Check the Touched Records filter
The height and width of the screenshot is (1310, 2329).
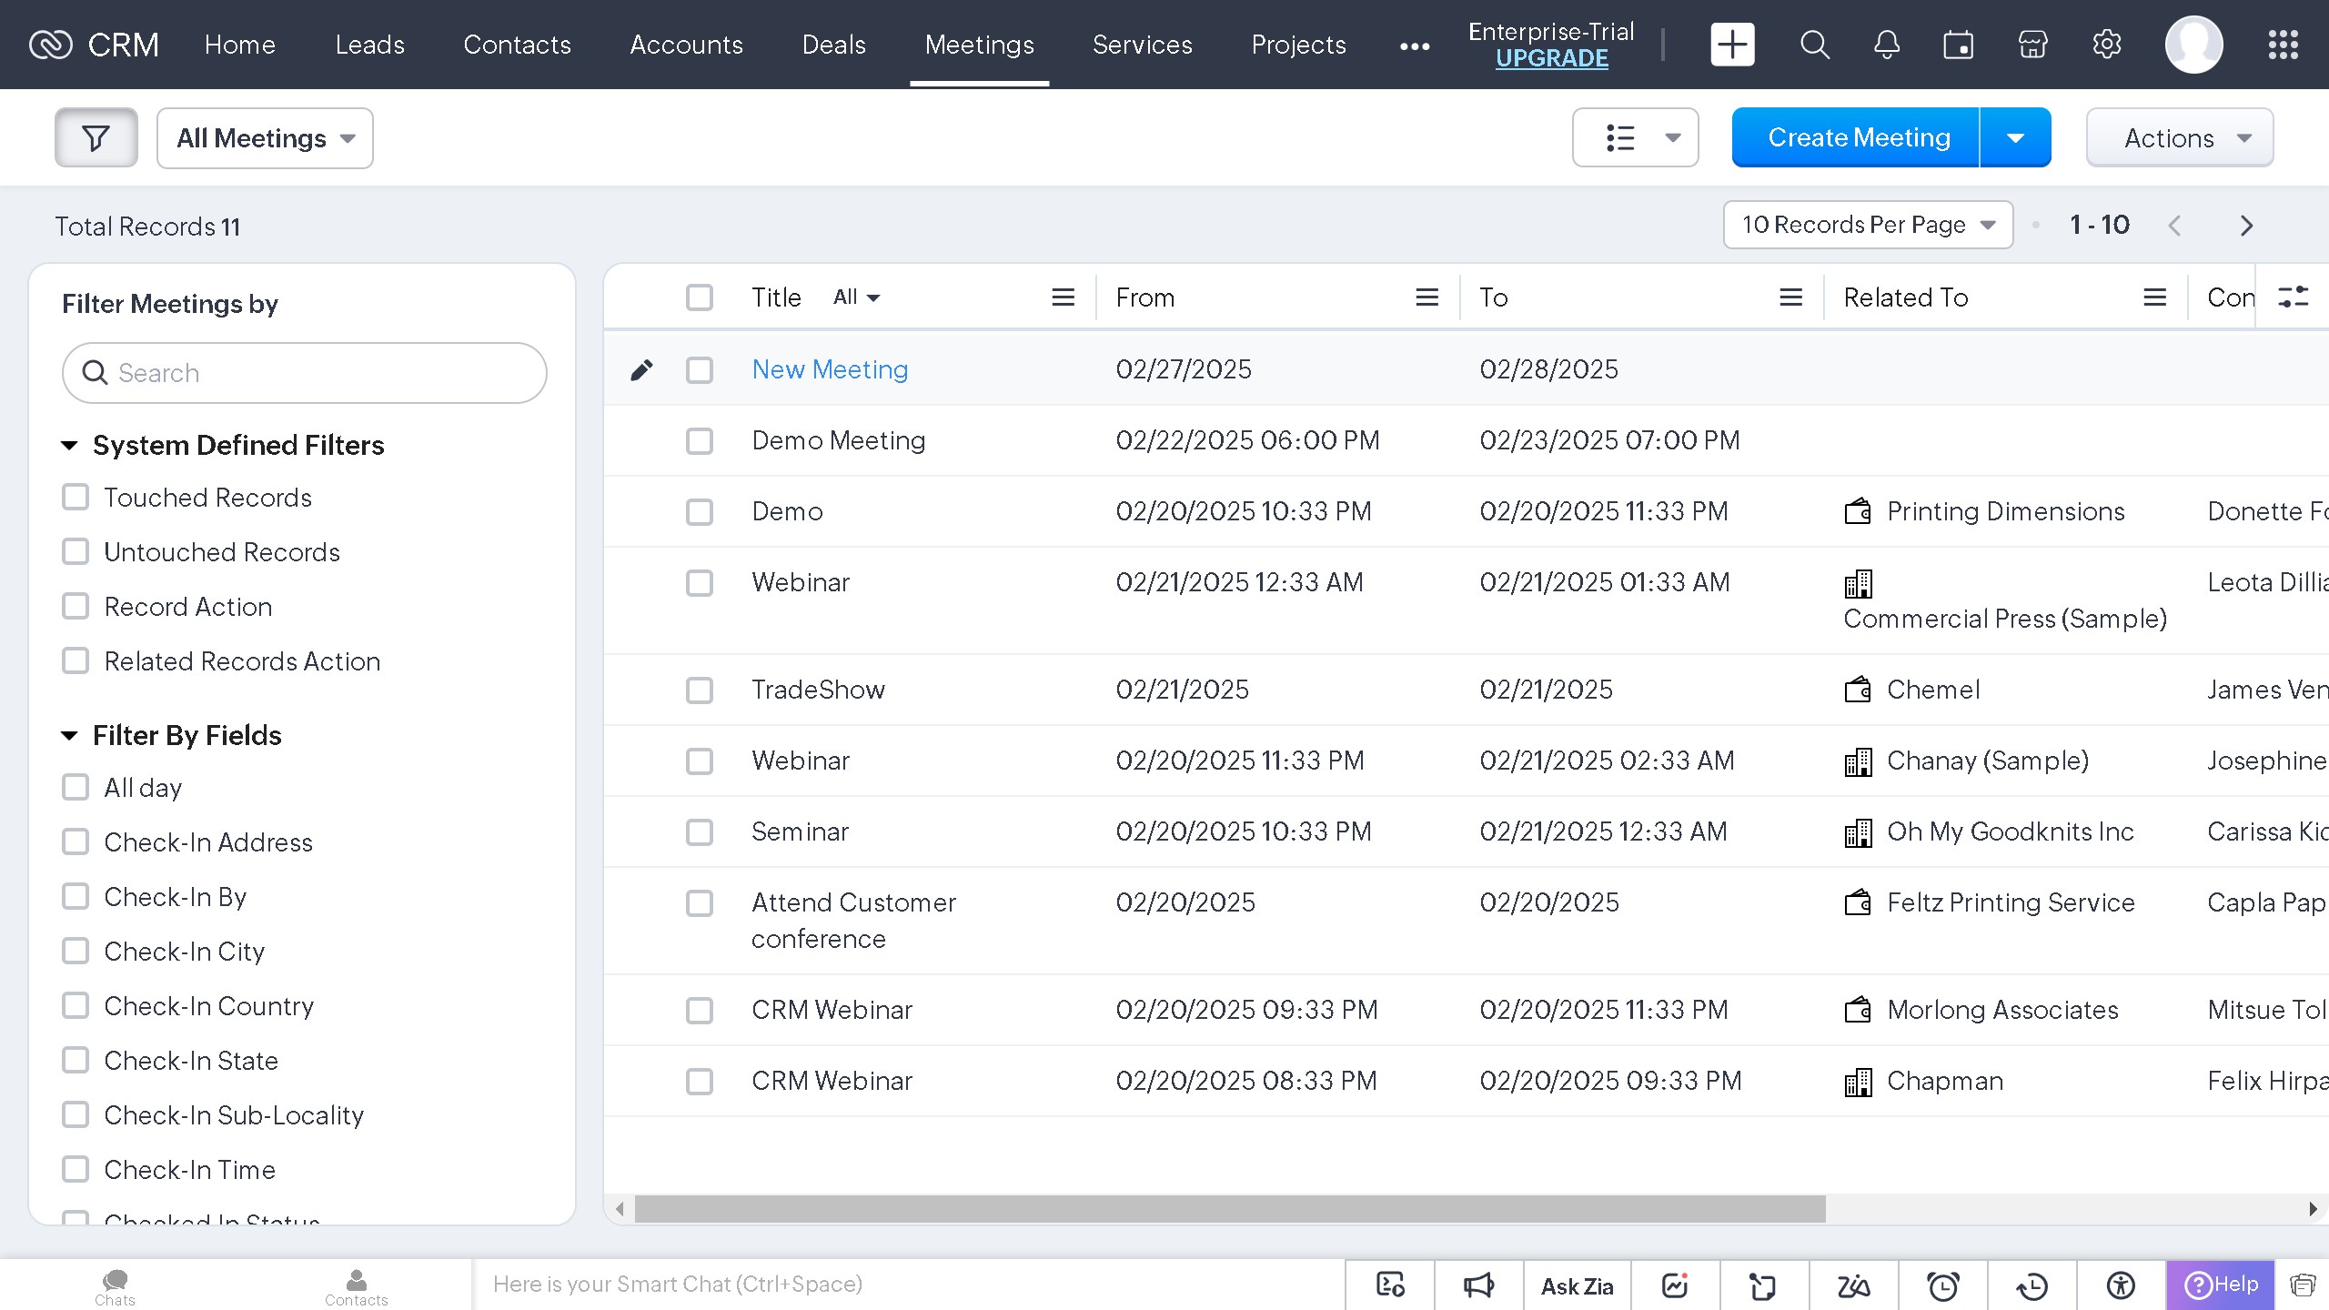coord(76,498)
